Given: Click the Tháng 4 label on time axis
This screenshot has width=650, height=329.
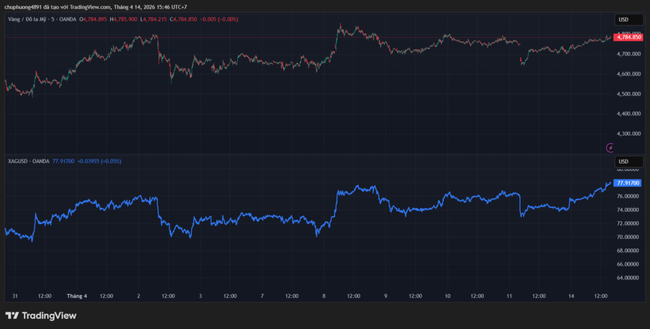Looking at the screenshot, I should [x=77, y=295].
